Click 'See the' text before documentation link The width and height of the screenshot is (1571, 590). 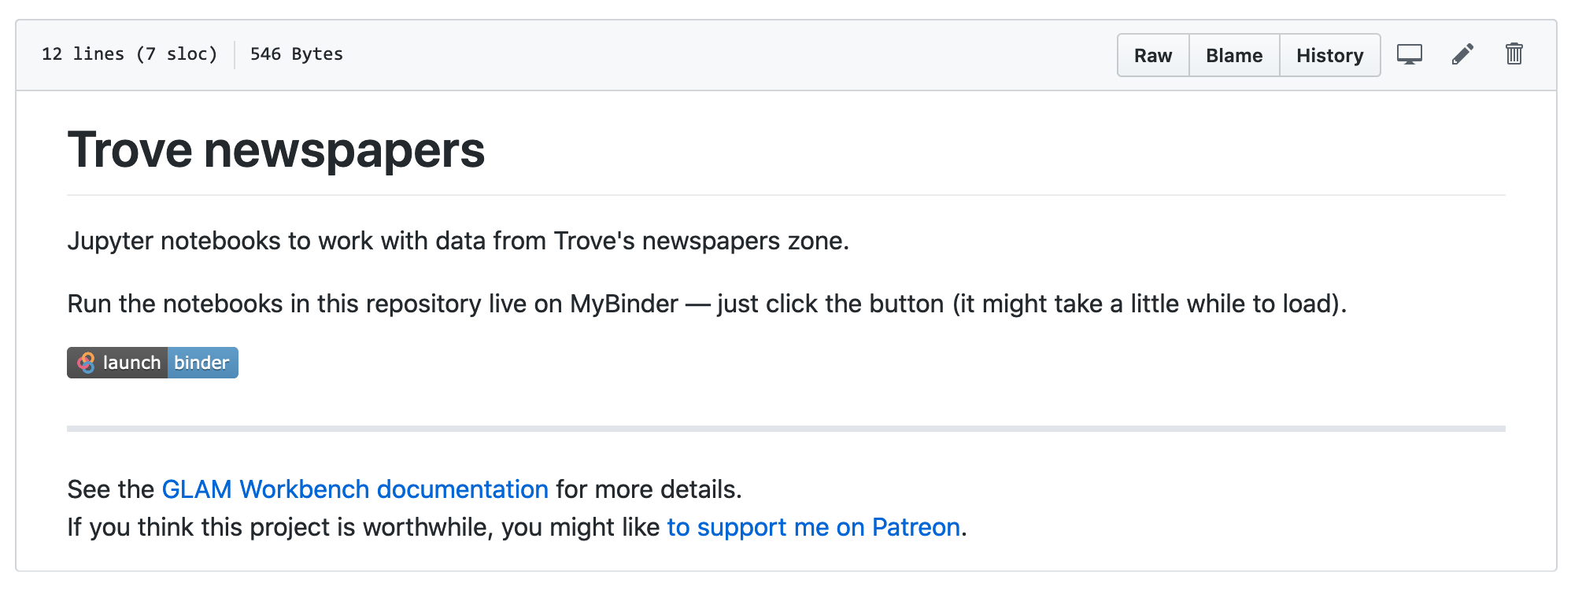tap(110, 489)
